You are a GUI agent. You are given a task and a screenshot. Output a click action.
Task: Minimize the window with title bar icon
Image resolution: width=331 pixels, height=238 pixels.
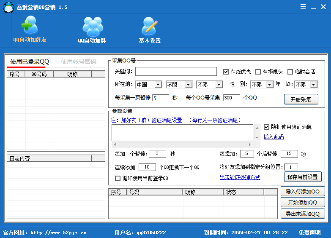[x=313, y=7]
